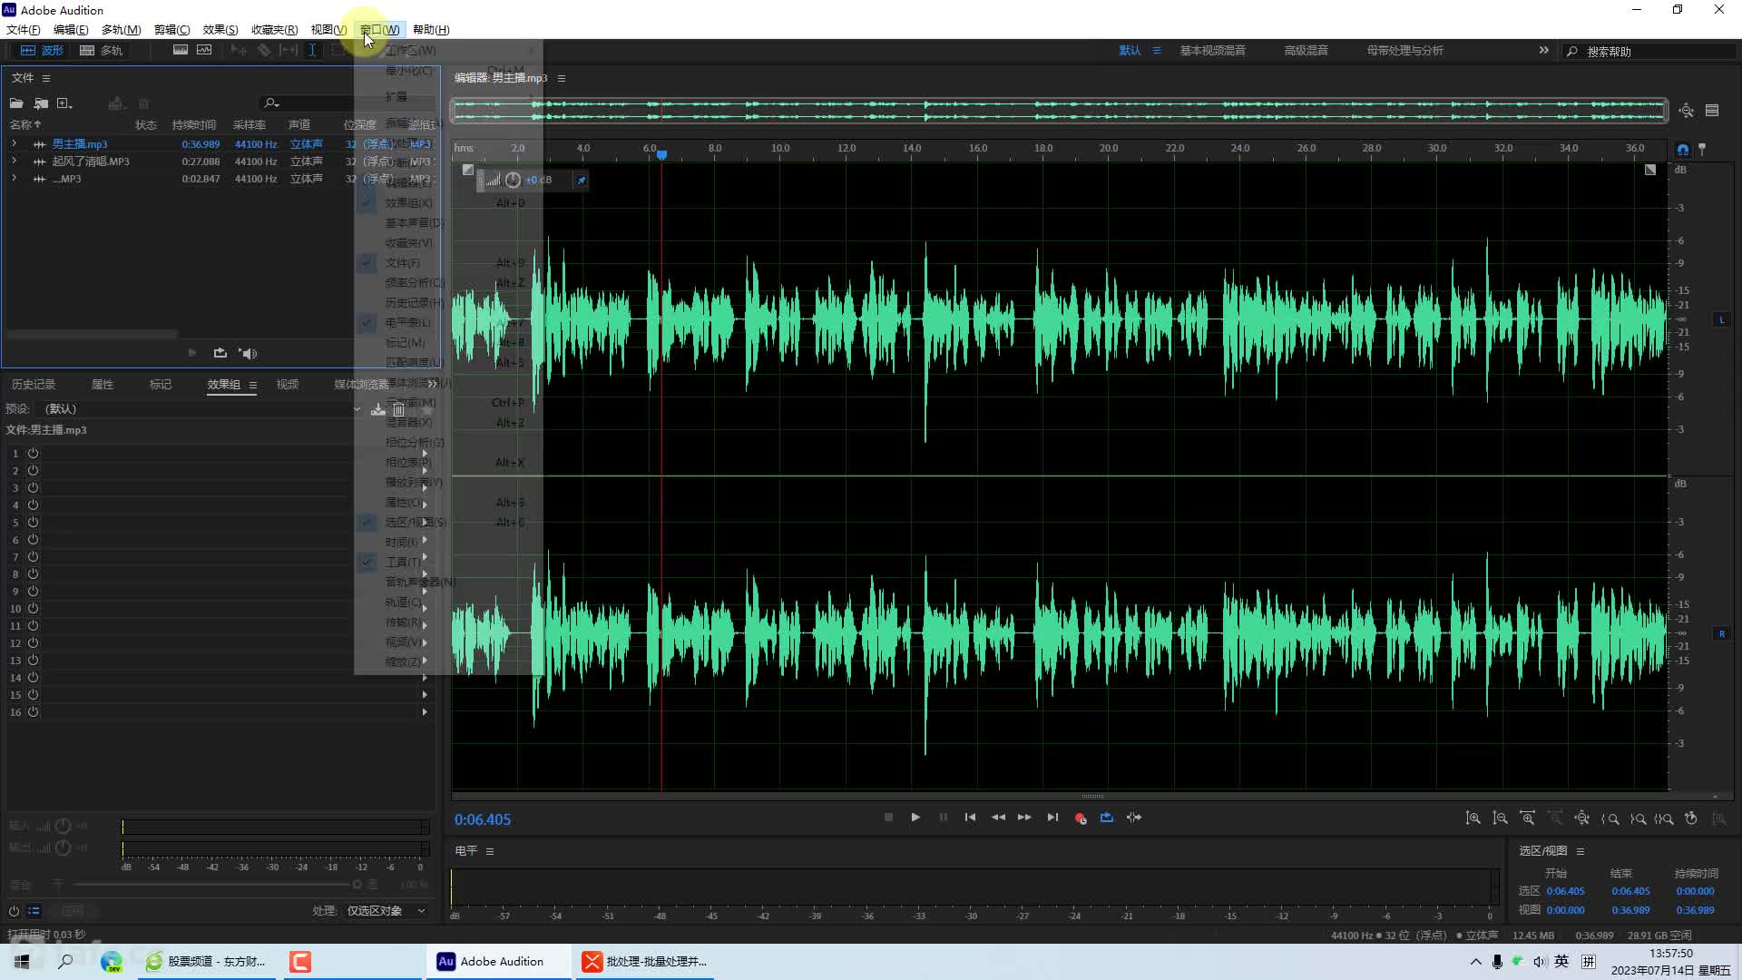Save effects rack as preset
The height and width of the screenshot is (980, 1742).
tap(378, 409)
